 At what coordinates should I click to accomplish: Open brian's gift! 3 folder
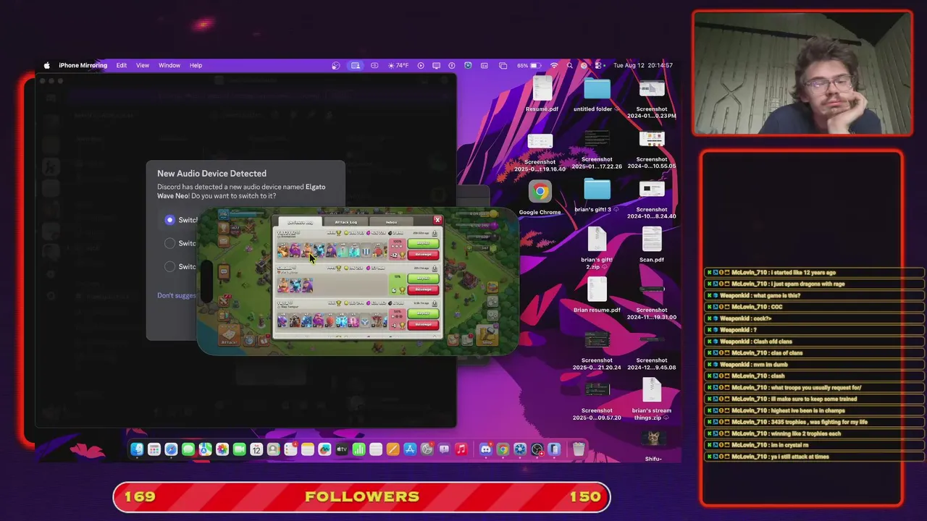[x=597, y=194]
